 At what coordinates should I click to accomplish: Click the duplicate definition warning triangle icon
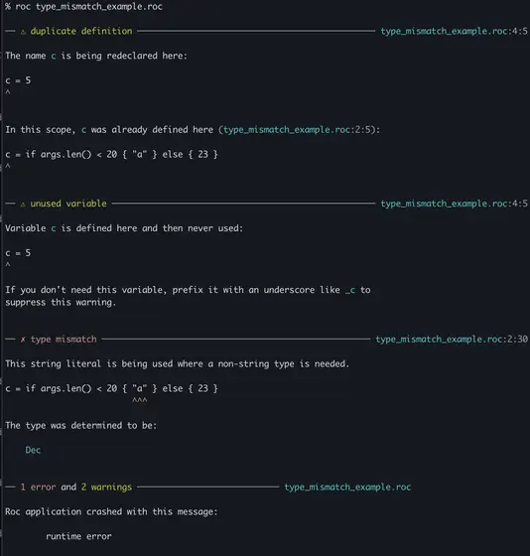(23, 32)
